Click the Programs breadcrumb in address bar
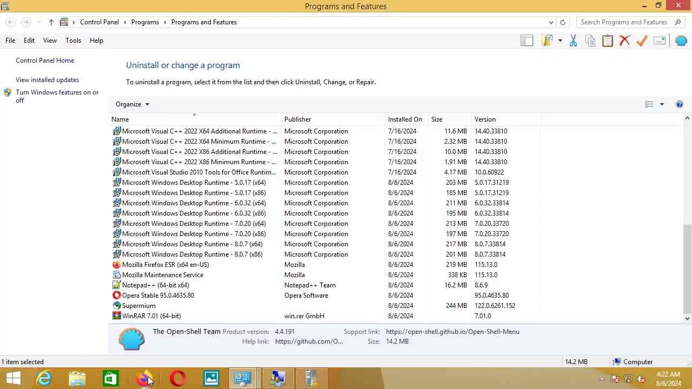The width and height of the screenshot is (692, 389). [x=145, y=22]
